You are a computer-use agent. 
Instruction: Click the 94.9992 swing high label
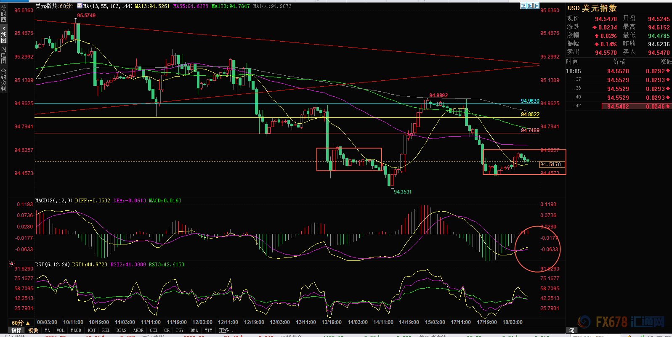click(x=438, y=96)
